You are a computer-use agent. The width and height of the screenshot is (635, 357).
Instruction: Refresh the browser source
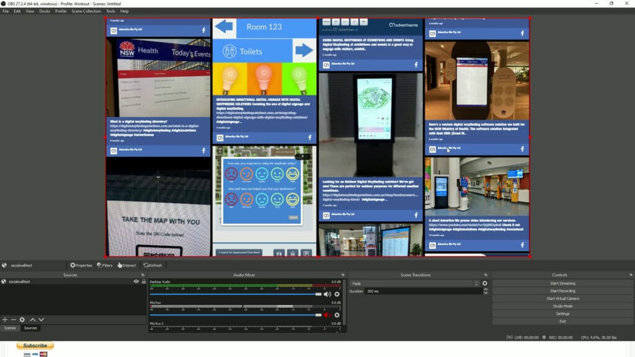point(146,265)
